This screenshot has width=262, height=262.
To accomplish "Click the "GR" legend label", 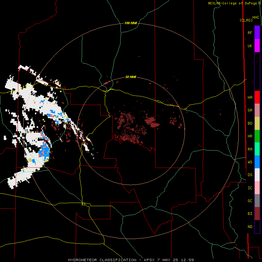I will pos(250,110).
